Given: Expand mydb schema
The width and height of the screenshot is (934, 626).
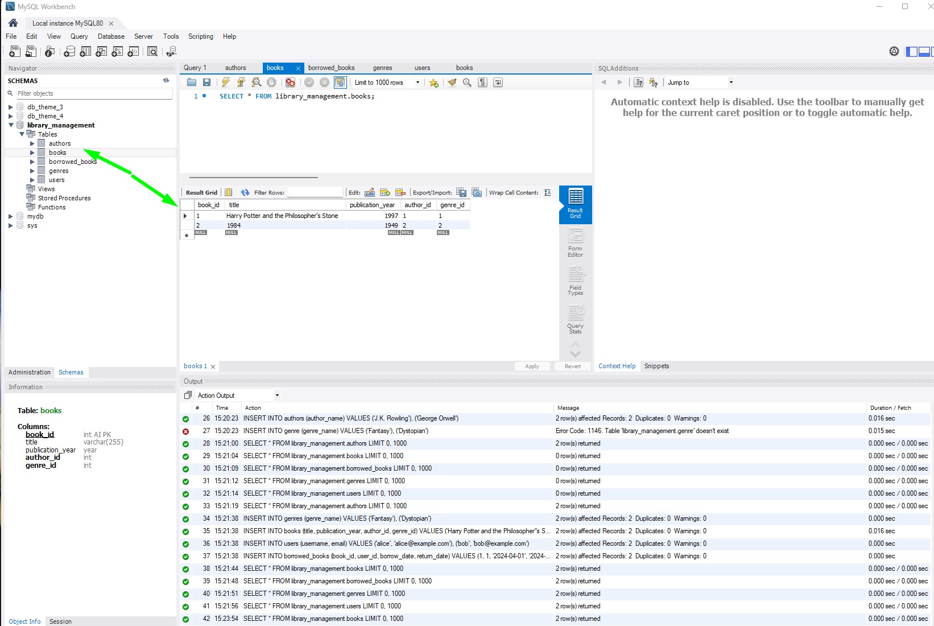Looking at the screenshot, I should tap(10, 216).
